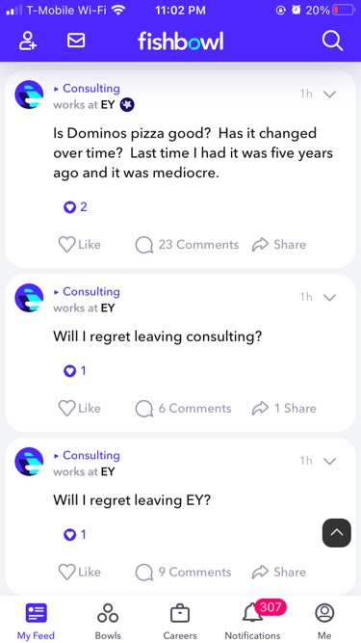Viewport: 361px width, 643px height.
Task: Expand options chevron on 'leaving consulting' post
Action: pyautogui.click(x=329, y=297)
